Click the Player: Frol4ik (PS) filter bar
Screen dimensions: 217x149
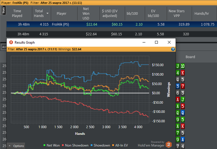tap(108, 3)
